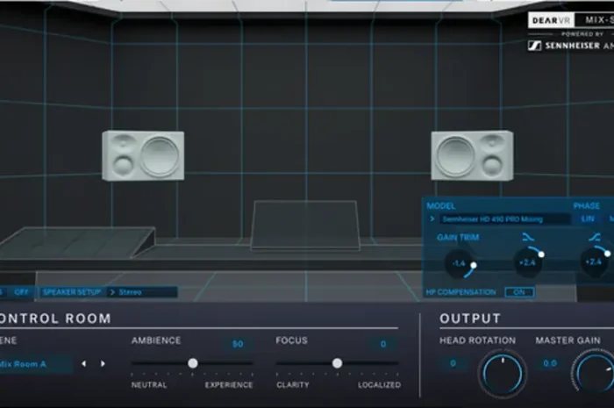The height and width of the screenshot is (408, 614).
Task: Click the Ambience value field showing 50
Action: [238, 344]
